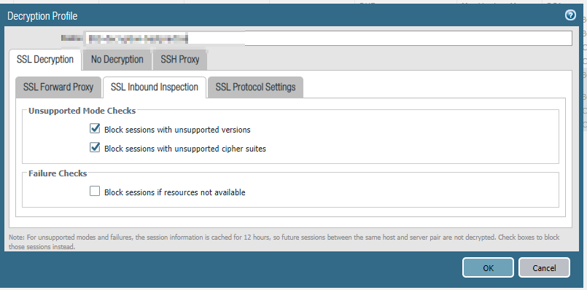
Task: Select the note about 12 hours caching
Action: (x=284, y=242)
